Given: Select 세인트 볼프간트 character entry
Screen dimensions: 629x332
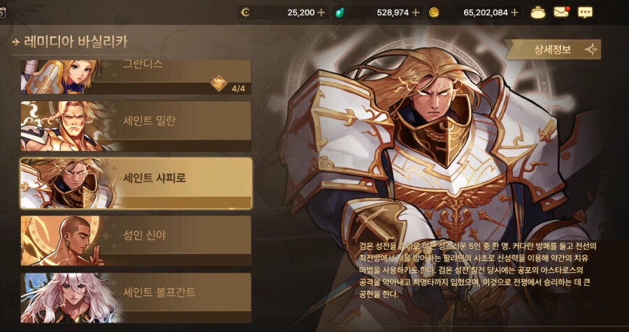Looking at the screenshot, I should (136, 298).
